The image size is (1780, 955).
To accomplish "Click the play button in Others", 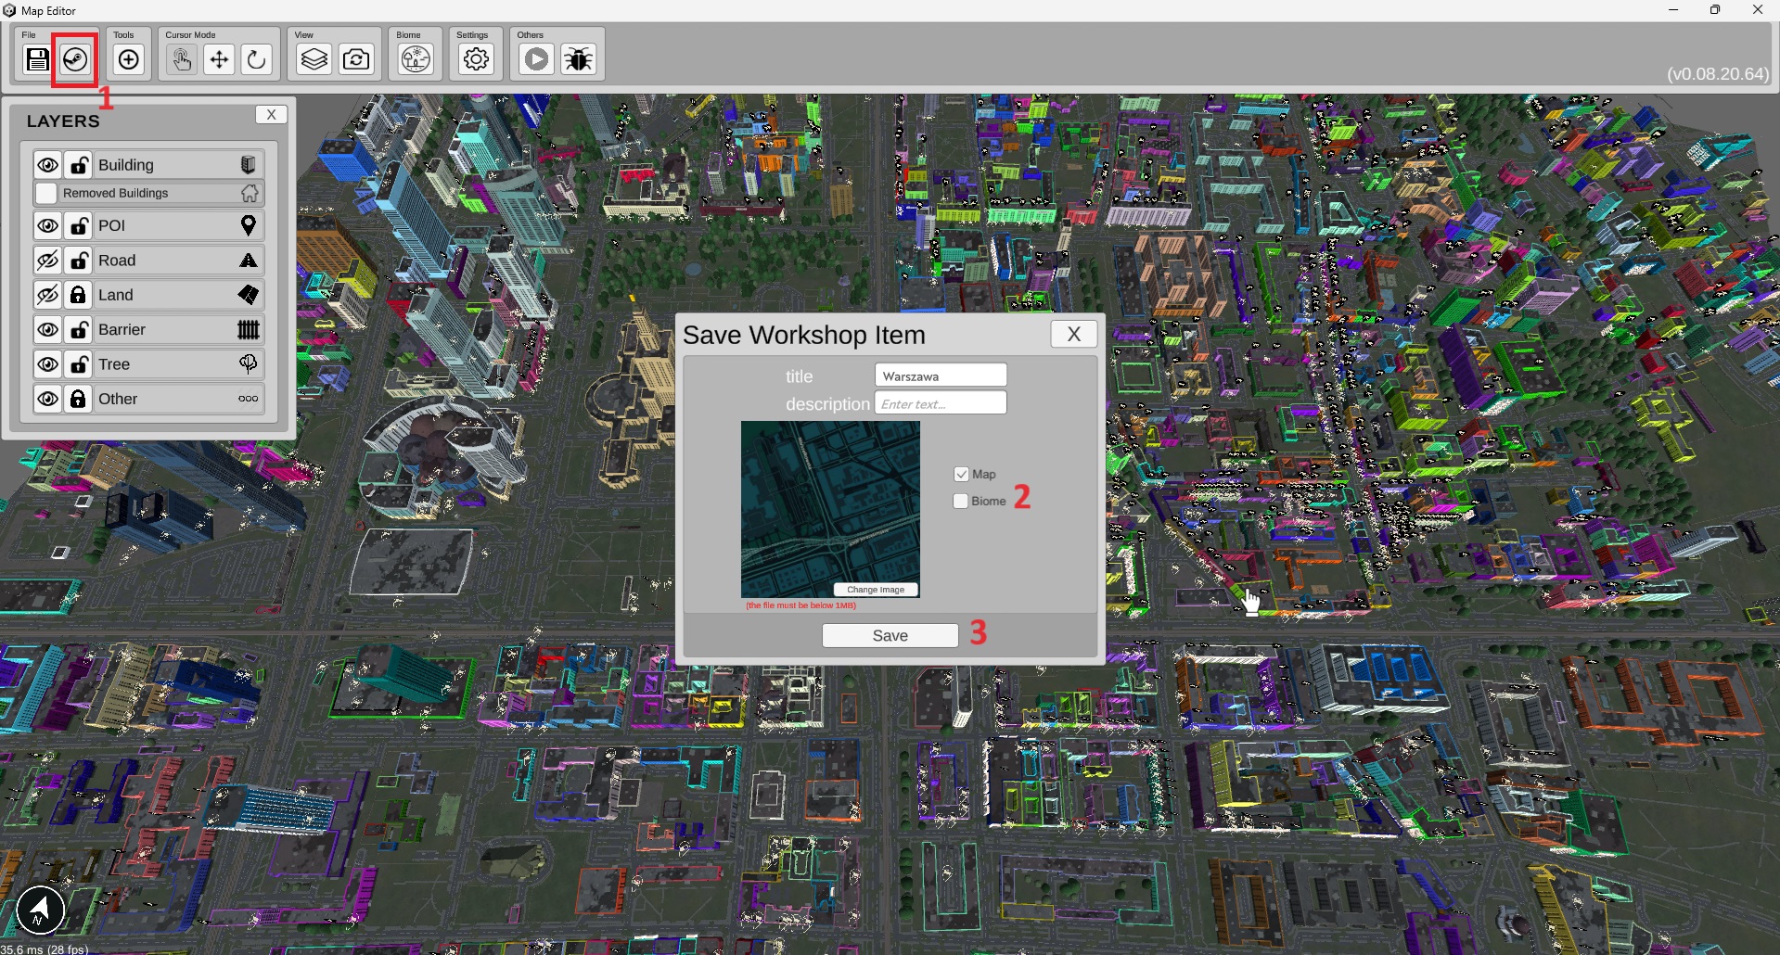I will click(536, 60).
